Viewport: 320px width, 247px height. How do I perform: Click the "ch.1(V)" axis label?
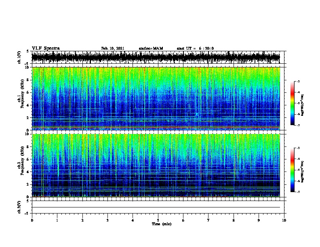coord(19,57)
